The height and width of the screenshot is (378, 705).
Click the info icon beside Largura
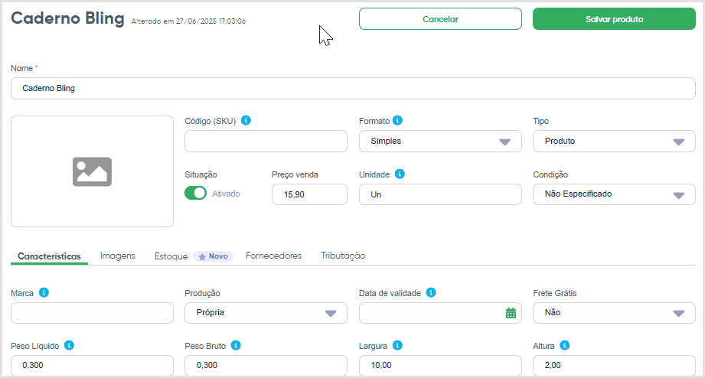pyautogui.click(x=397, y=345)
